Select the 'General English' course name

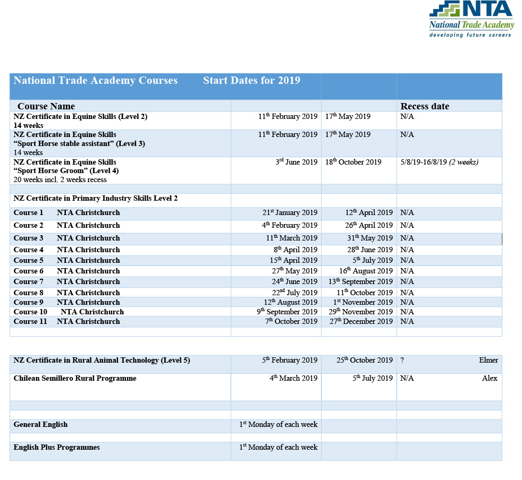pos(40,424)
